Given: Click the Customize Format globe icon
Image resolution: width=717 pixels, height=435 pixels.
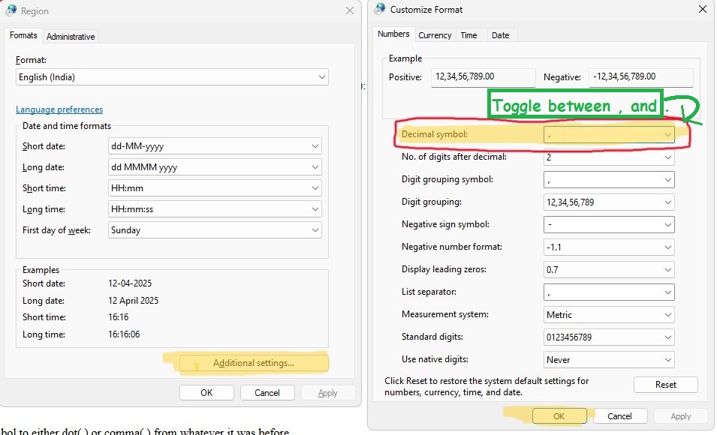Looking at the screenshot, I should pos(379,9).
